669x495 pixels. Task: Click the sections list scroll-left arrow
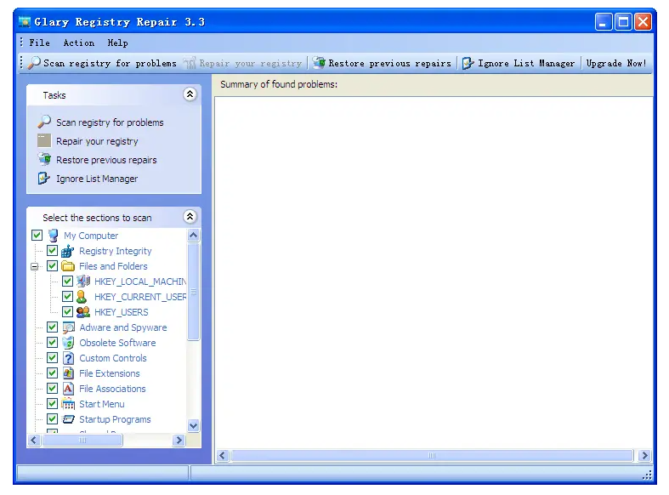coord(34,440)
